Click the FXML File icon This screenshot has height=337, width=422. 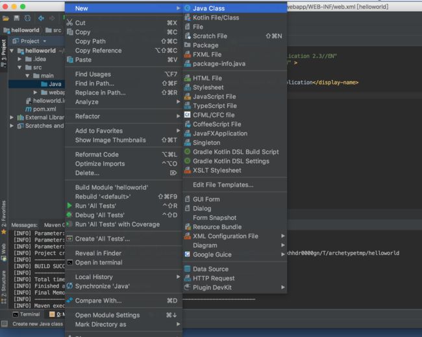(x=188, y=55)
